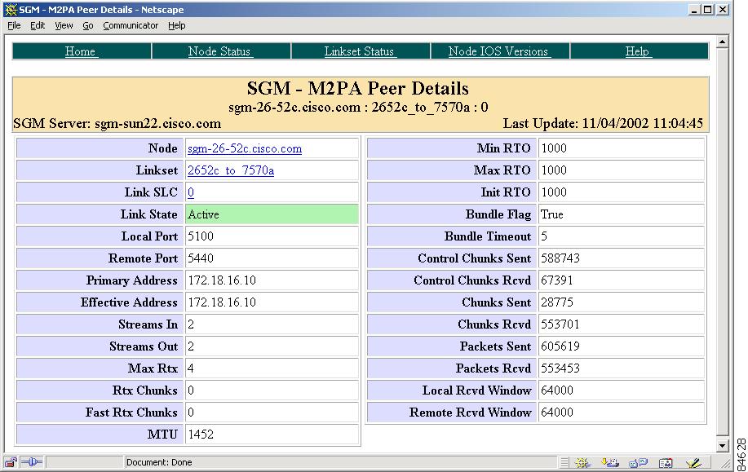Click the Local Rcvd Window value
This screenshot has height=472, width=748.
(x=556, y=390)
